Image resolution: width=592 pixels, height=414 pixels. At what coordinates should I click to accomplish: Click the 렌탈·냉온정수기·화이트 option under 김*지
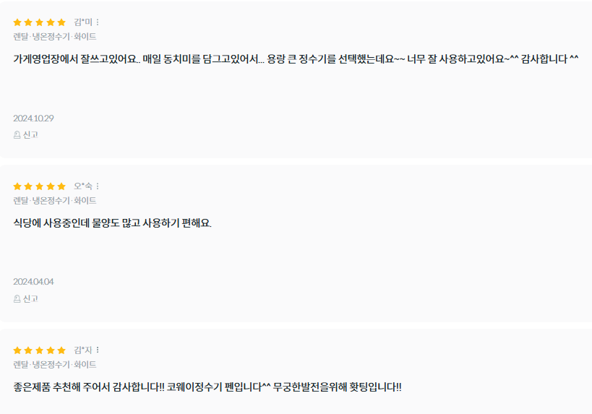pos(55,364)
